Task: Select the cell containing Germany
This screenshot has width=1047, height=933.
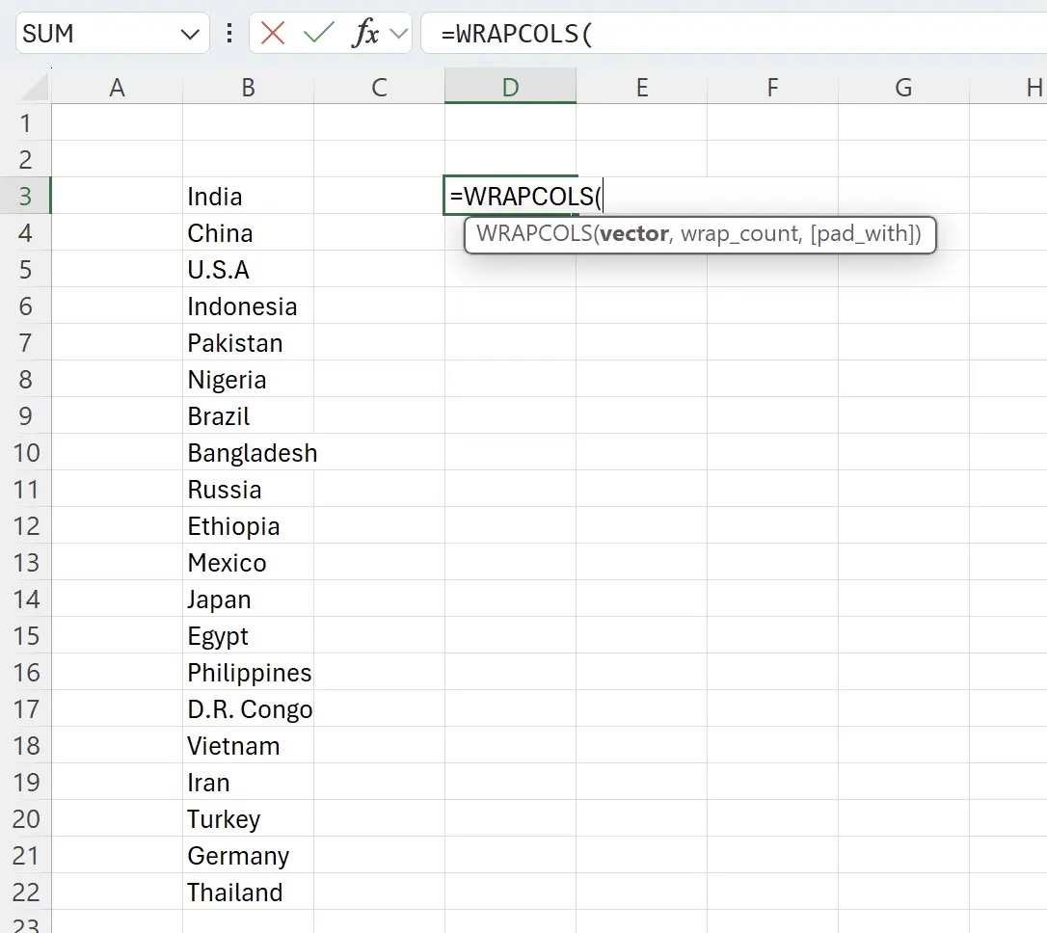Action: [x=248, y=855]
